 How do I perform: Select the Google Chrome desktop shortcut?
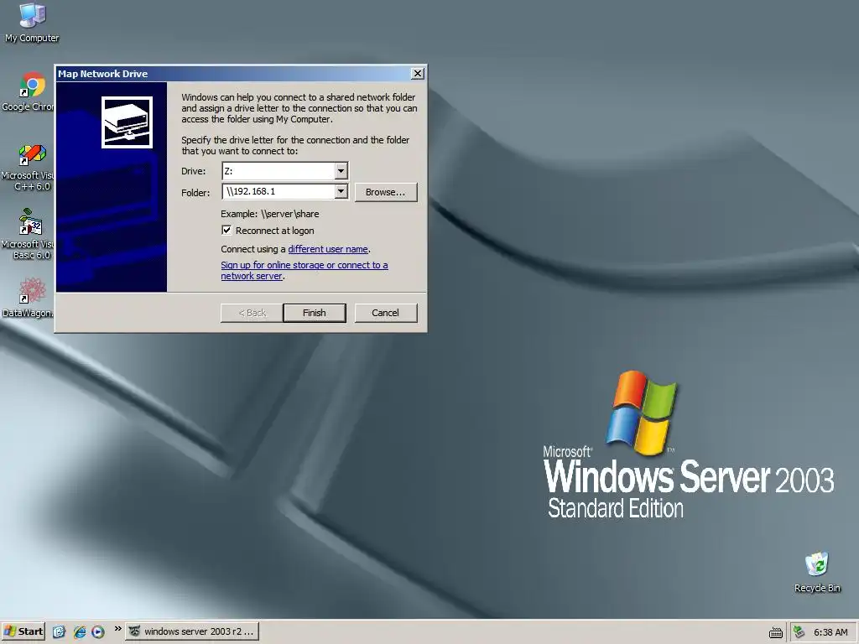click(29, 92)
